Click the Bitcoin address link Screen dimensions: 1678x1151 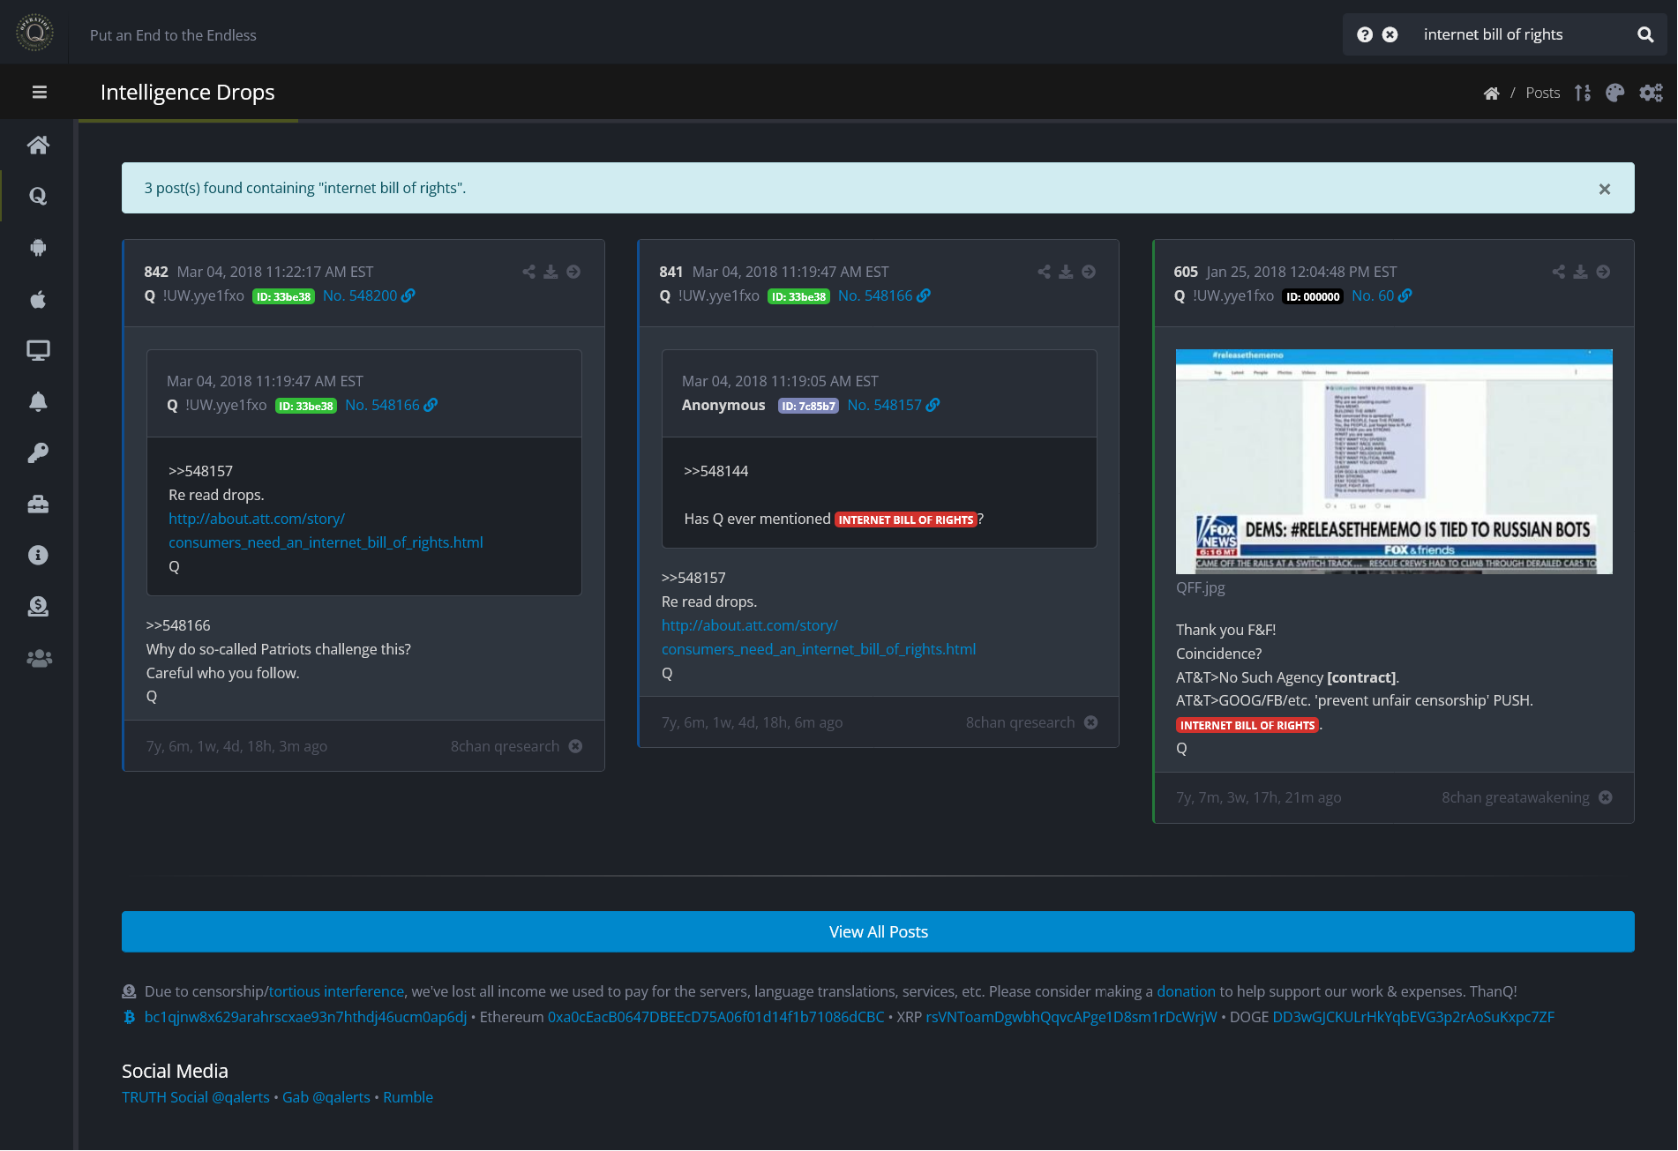[x=305, y=1017]
